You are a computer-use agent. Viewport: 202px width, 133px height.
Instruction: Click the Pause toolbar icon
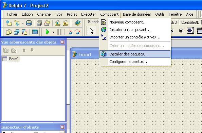(59, 32)
